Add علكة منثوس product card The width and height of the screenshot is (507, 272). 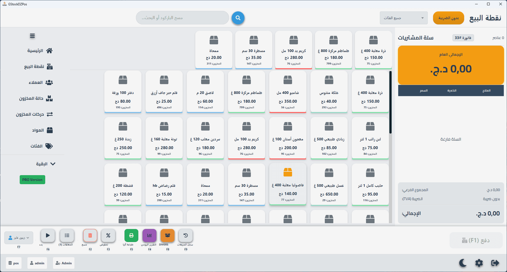329,92
